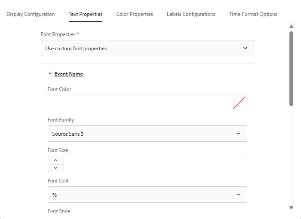The image size is (301, 219).
Task: Click the chevron icon in Font Unit field
Action: click(239, 195)
